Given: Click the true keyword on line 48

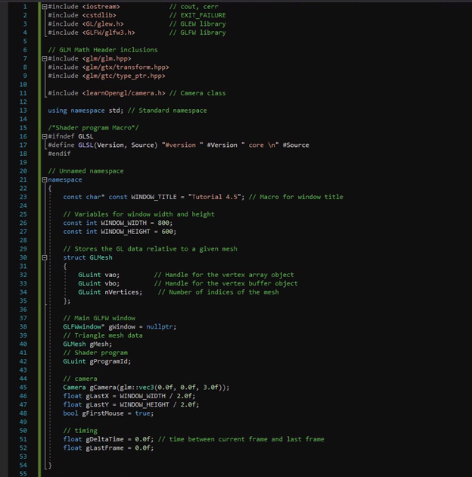Looking at the screenshot, I should tap(142, 413).
